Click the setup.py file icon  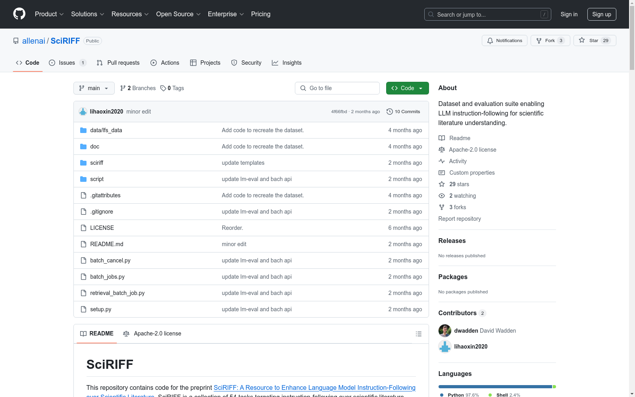point(83,309)
